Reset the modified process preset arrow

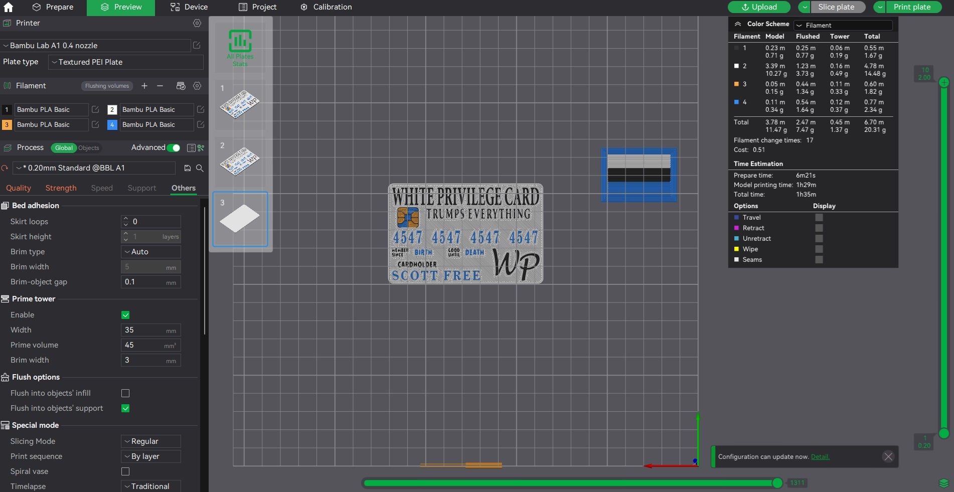(x=5, y=168)
